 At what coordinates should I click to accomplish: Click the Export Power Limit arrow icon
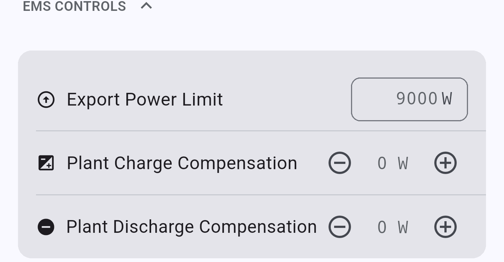pos(46,100)
